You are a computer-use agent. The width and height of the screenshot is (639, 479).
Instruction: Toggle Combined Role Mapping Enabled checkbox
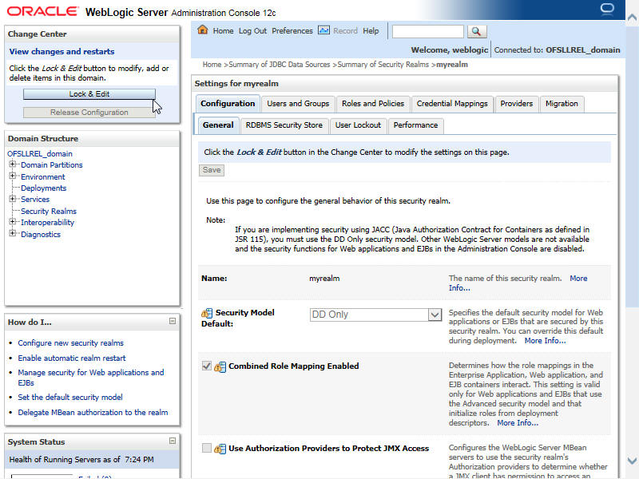(207, 366)
